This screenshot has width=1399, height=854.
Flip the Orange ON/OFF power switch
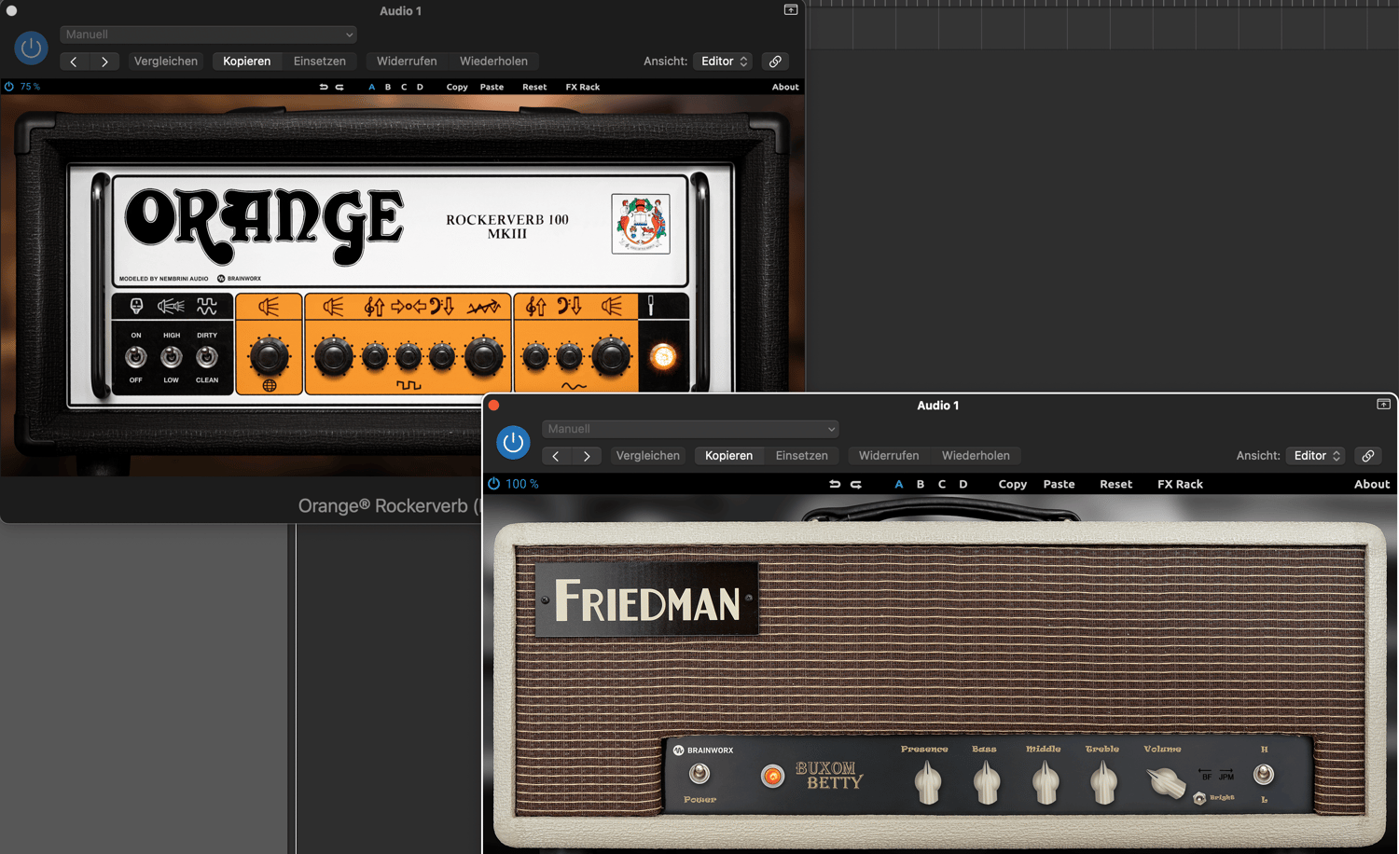pos(136,356)
